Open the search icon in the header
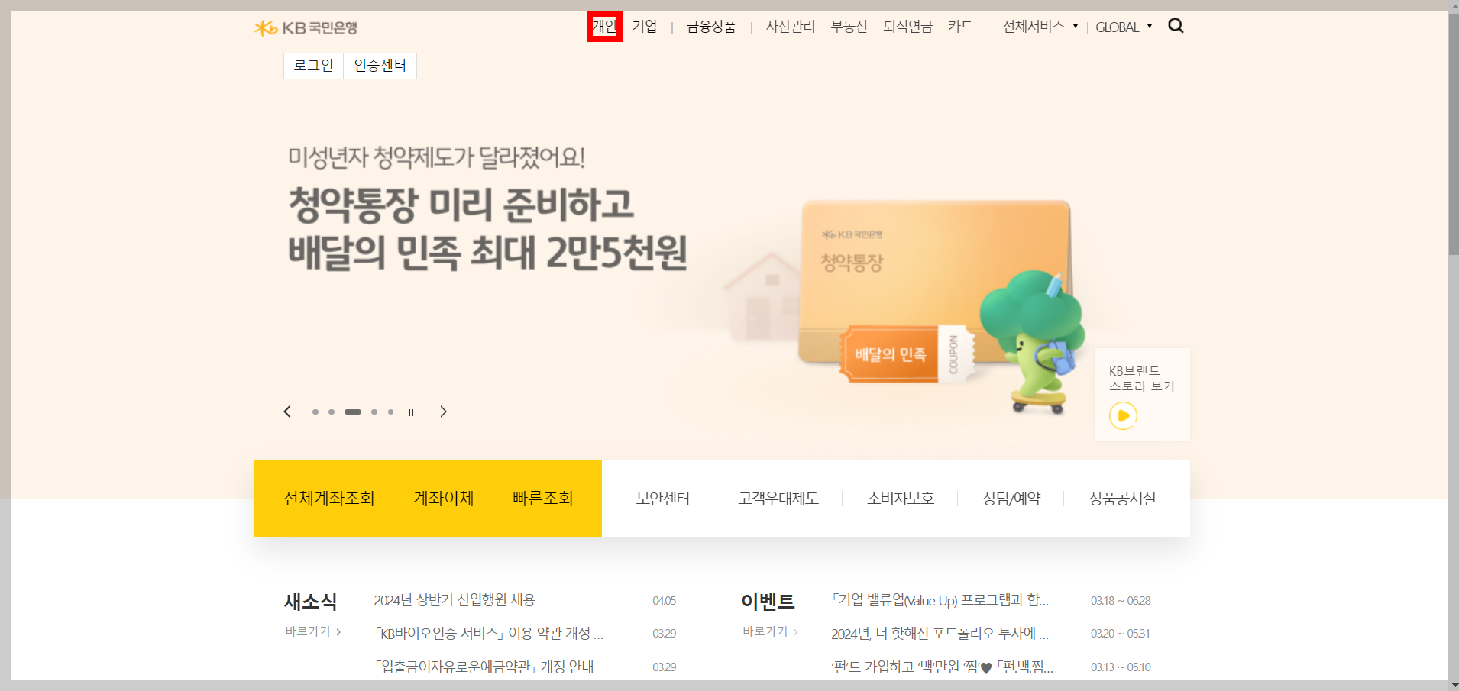The height and width of the screenshot is (691, 1459). pos(1176,25)
